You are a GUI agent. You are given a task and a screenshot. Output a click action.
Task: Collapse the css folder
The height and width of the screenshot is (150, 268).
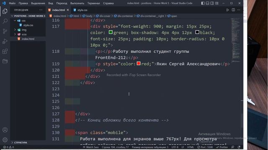tap(15, 20)
